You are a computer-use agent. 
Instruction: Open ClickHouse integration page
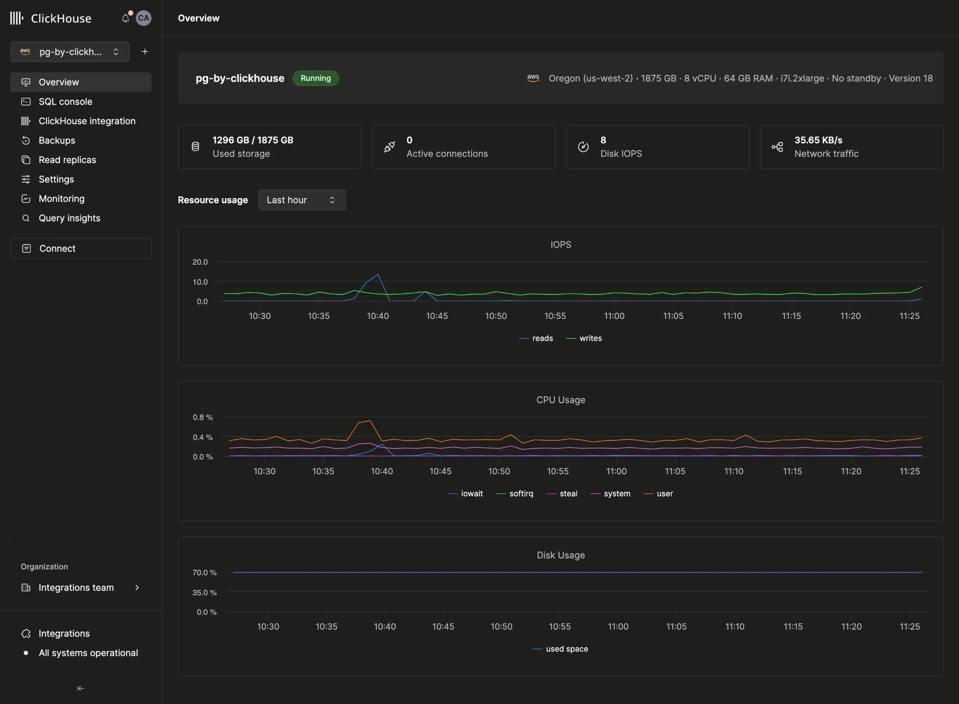81,121
